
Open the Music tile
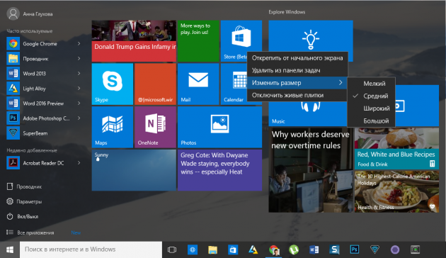307,114
